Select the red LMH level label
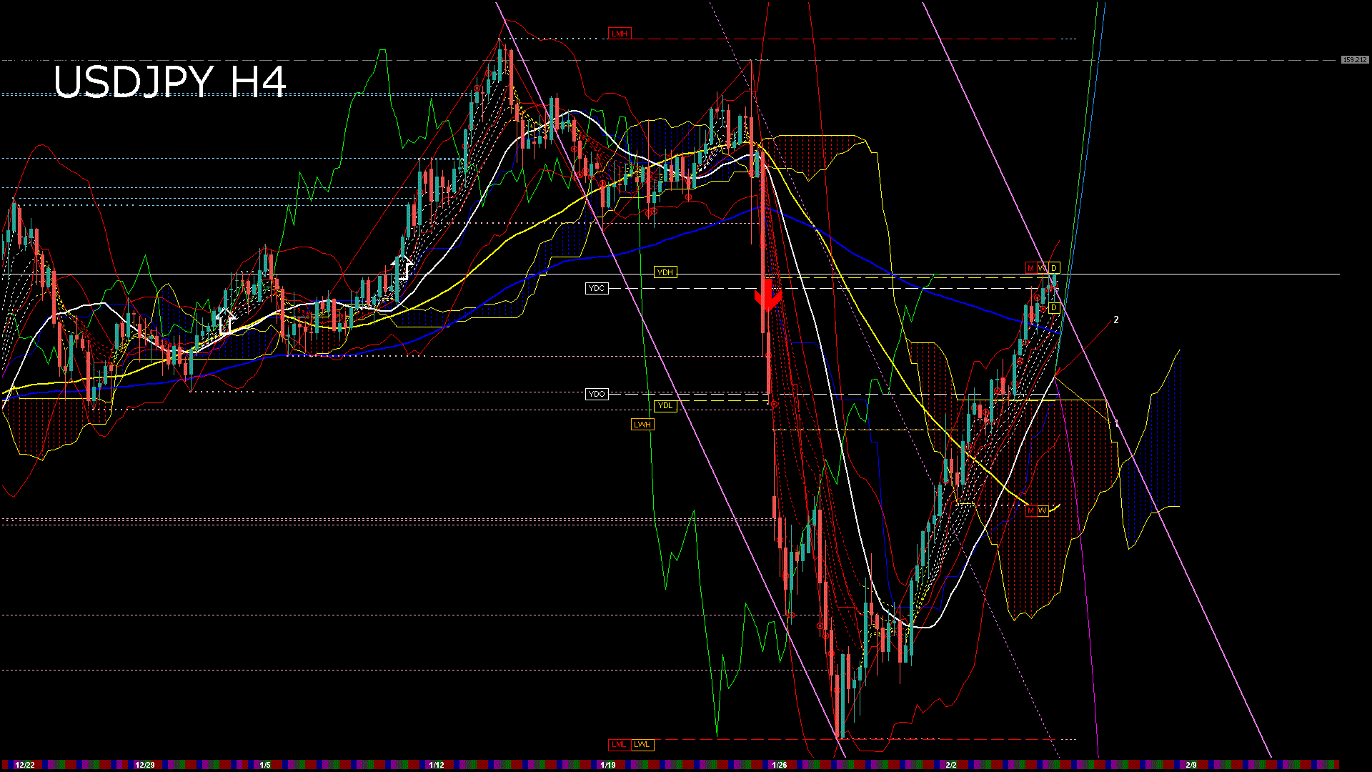 (619, 34)
